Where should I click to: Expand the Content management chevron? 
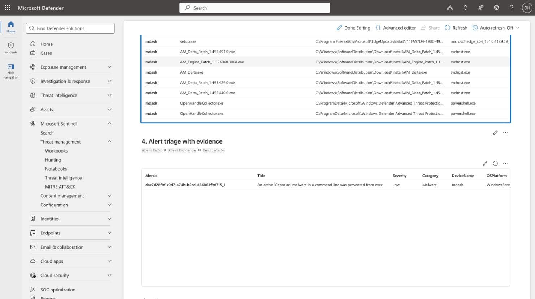[109, 196]
